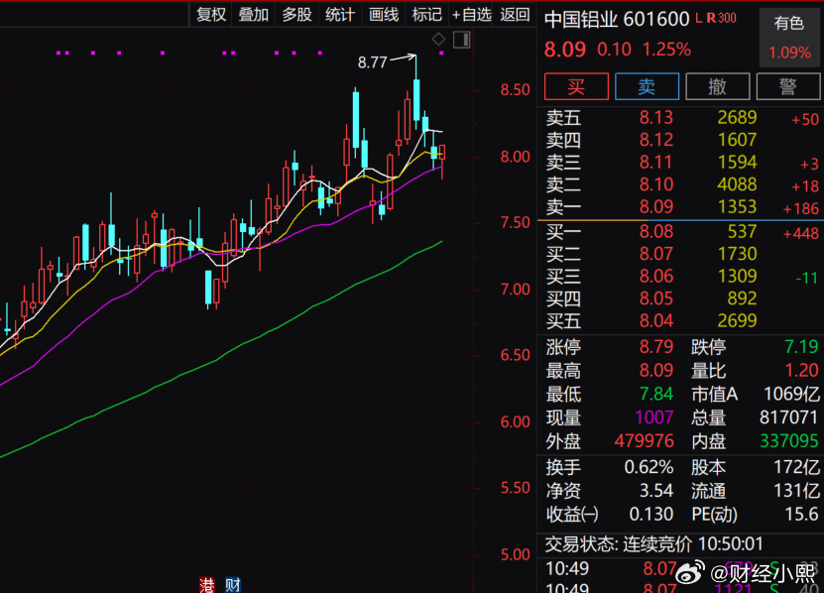Click 流通 value 131亿
This screenshot has width=824, height=593.
[x=796, y=491]
